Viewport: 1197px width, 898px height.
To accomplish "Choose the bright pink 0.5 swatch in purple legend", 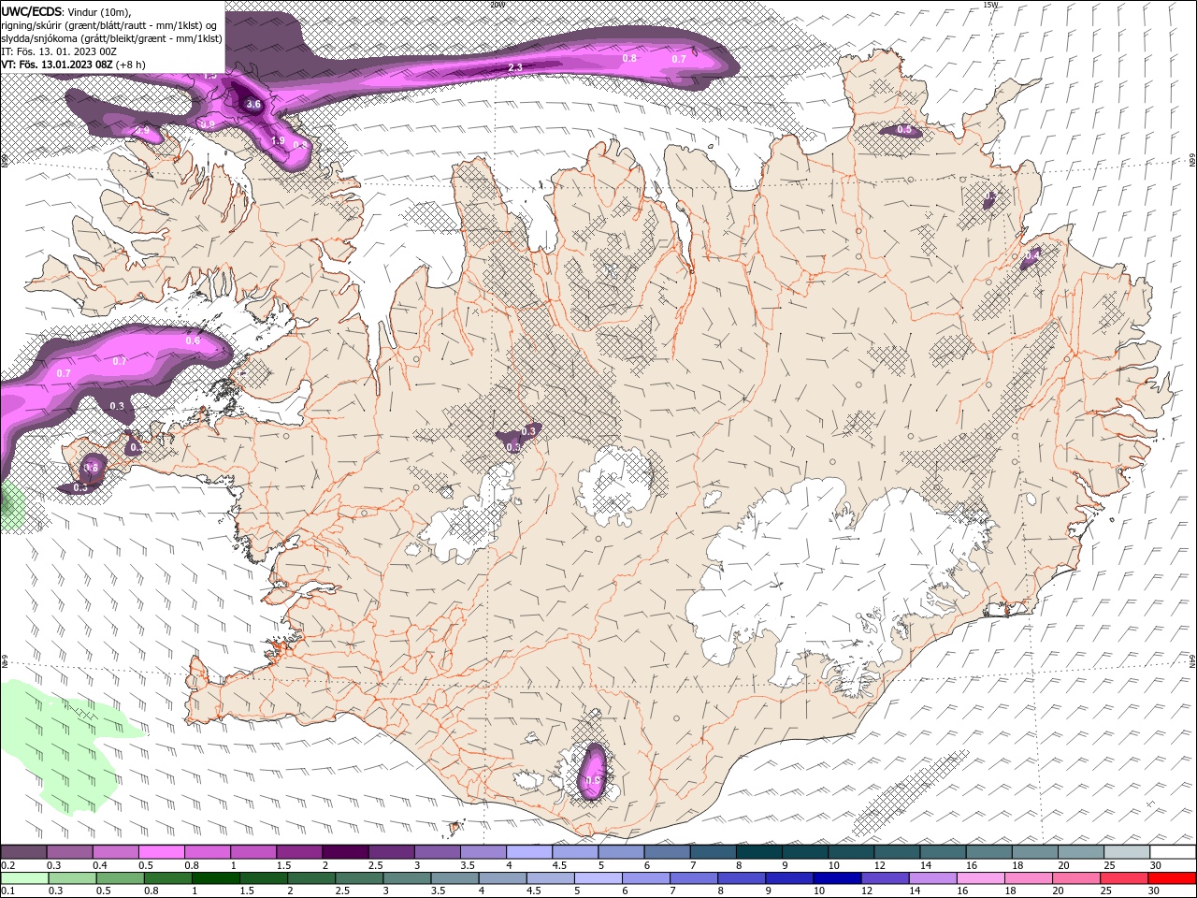I will [x=161, y=852].
